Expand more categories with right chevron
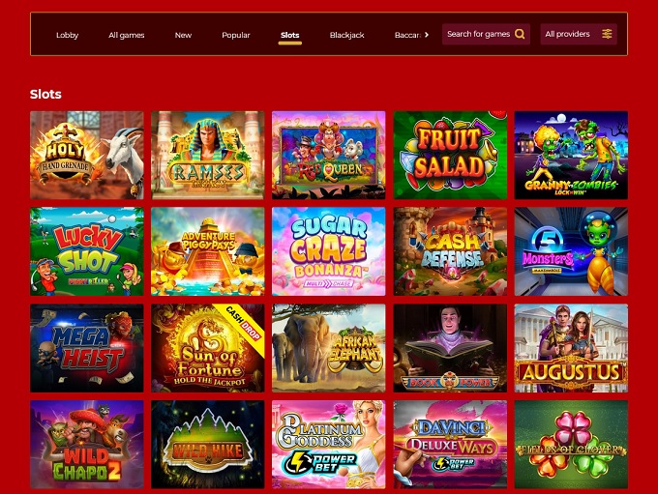 click(x=427, y=35)
